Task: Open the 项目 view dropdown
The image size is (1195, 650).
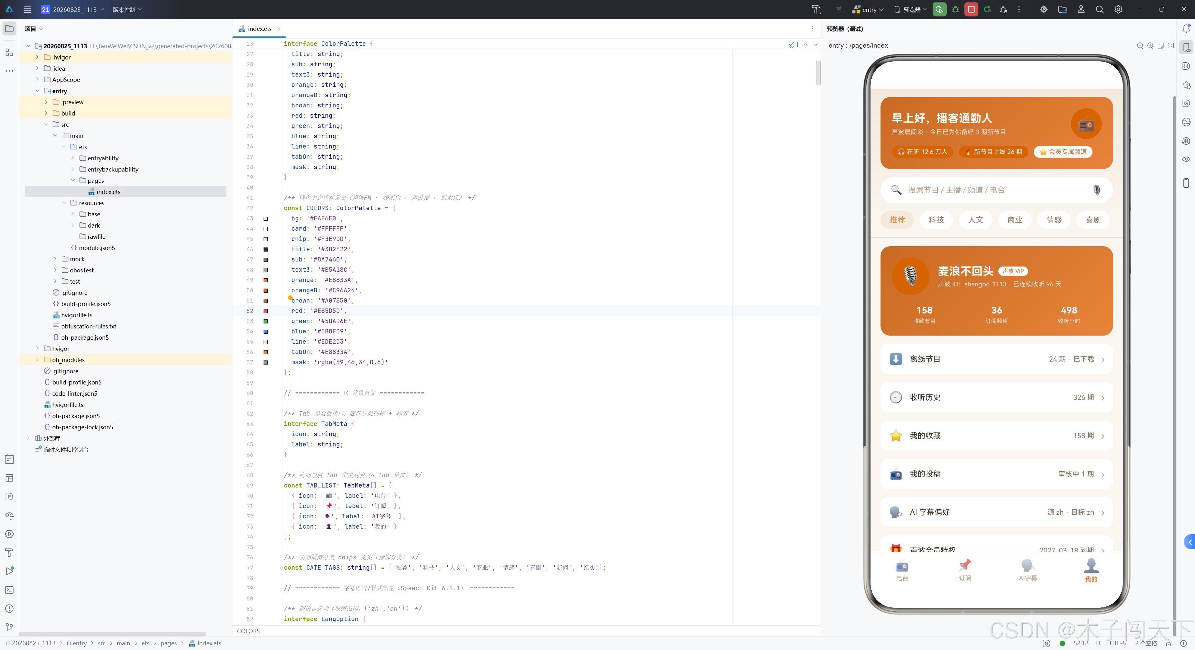Action: (33, 29)
